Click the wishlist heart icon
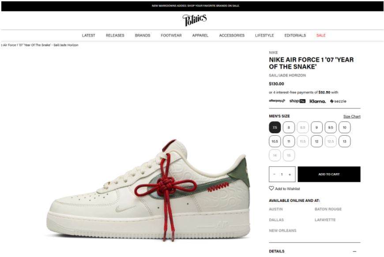Screen dimensions: 384x257 [x=271, y=188]
